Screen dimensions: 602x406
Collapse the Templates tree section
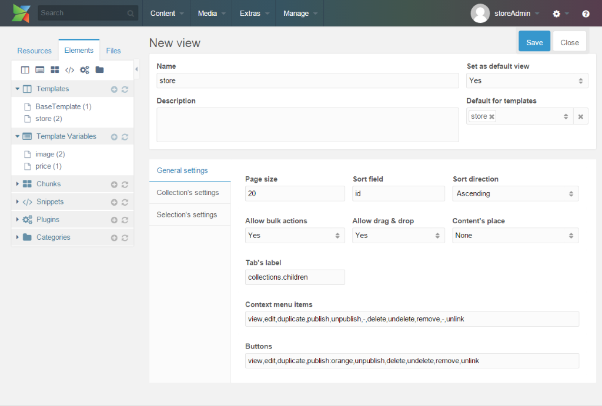tap(17, 89)
